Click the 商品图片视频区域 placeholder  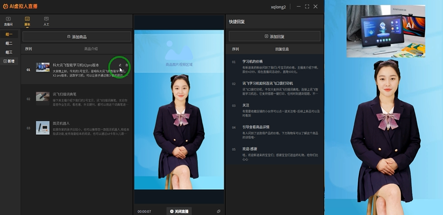(x=179, y=53)
